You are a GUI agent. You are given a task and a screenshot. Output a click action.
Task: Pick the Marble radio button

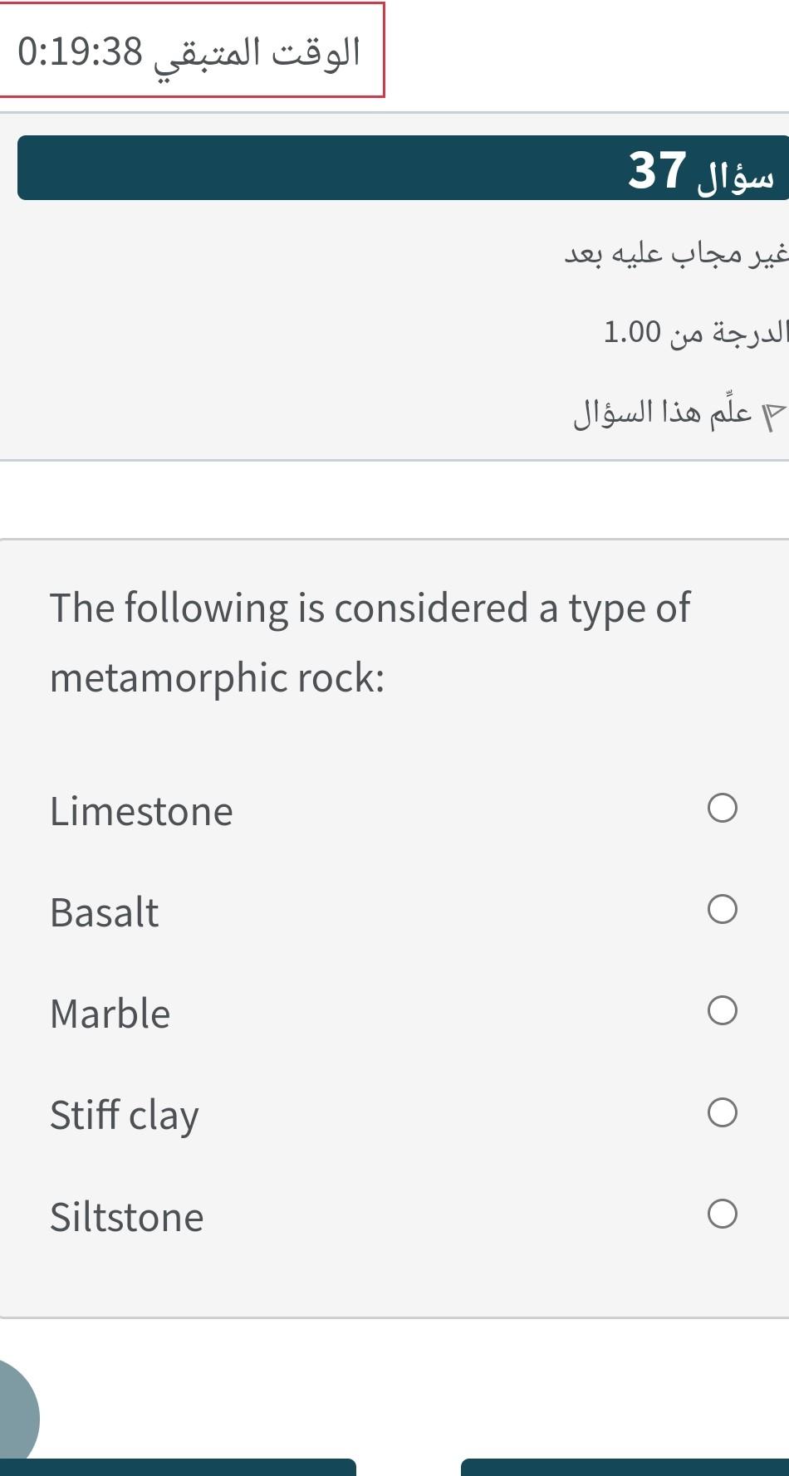(722, 1010)
